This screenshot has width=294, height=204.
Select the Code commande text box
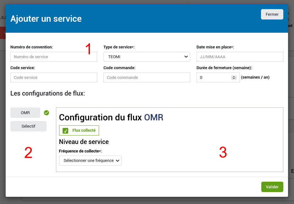pyautogui.click(x=147, y=78)
